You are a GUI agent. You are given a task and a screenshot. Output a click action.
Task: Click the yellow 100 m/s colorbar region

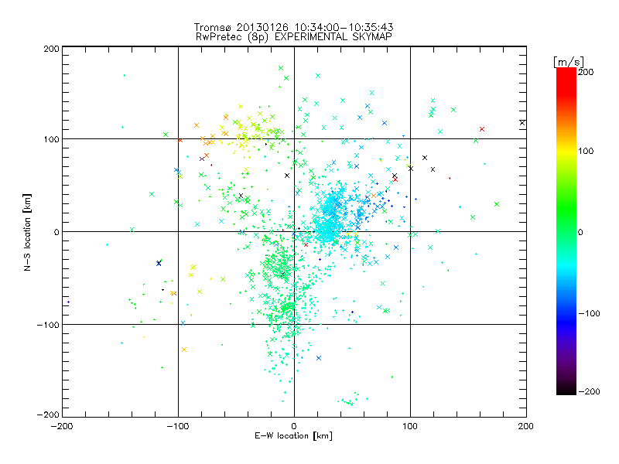(566, 151)
